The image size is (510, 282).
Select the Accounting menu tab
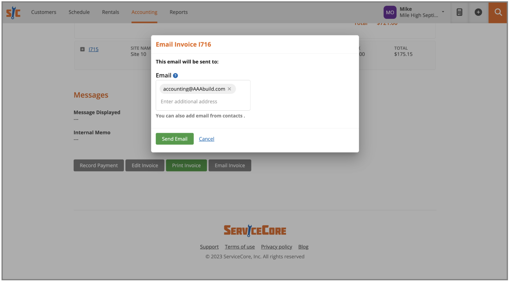click(144, 12)
